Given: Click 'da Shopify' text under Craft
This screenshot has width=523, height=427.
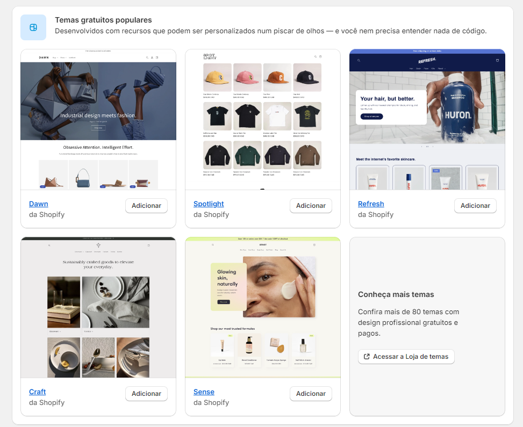Looking at the screenshot, I should pos(47,403).
